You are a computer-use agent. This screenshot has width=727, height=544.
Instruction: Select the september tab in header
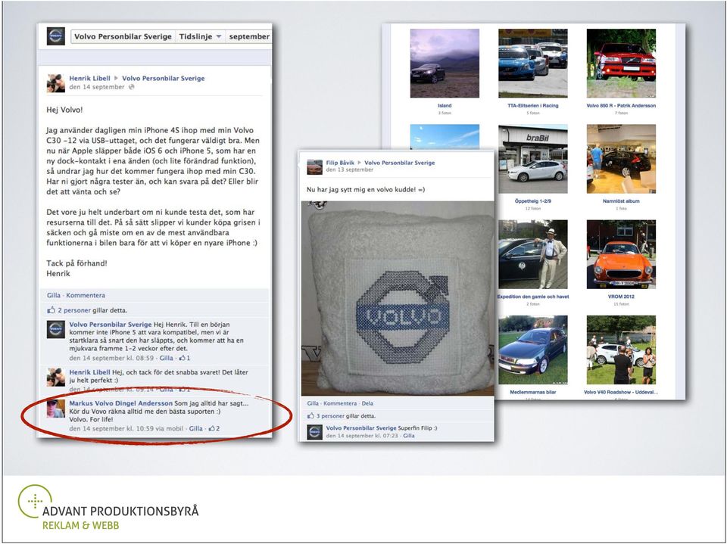(249, 36)
